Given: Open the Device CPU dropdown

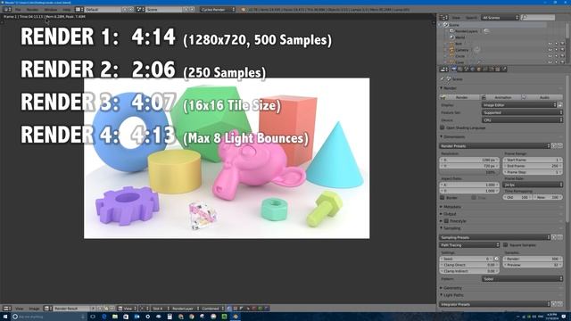Looking at the screenshot, I should point(522,120).
